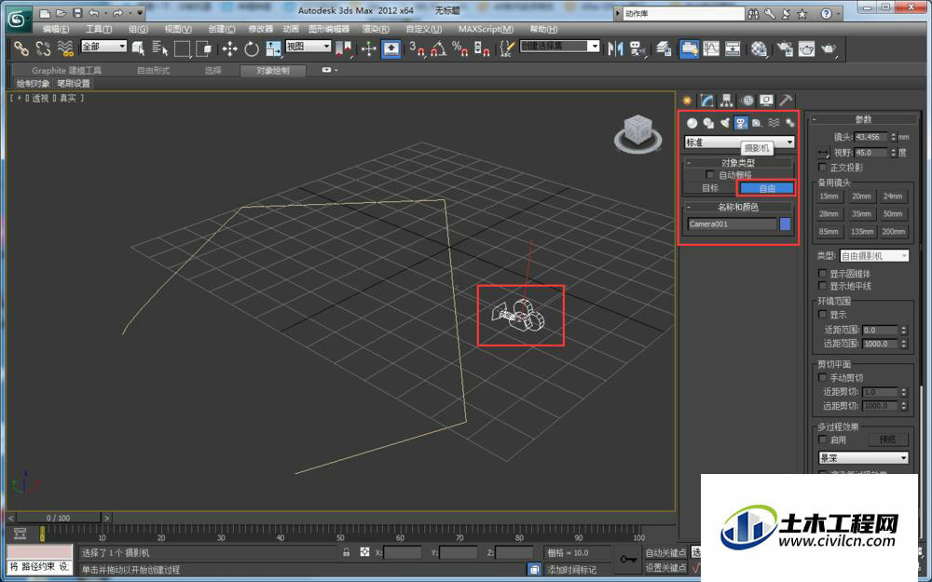Image resolution: width=932 pixels, height=582 pixels.
Task: Click the 目标 camera type button
Action: pos(710,188)
